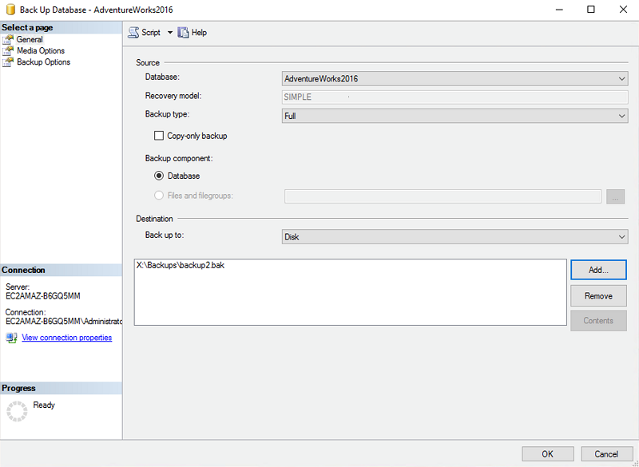Screen dimensions: 639x467
Task: Open View connection properties link
Action: [x=67, y=338]
